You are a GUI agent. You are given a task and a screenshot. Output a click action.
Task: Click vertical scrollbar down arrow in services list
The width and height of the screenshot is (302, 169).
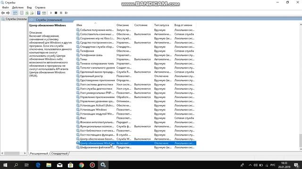[x=301, y=149]
